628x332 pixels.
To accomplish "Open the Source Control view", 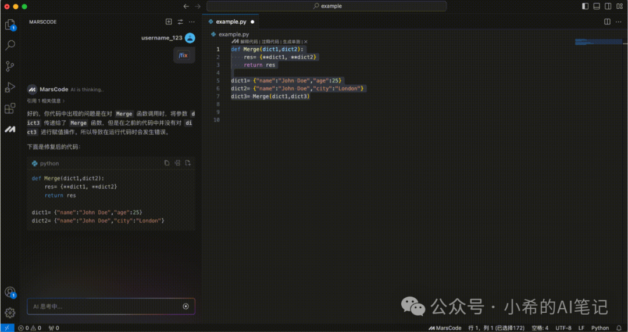I will coord(10,66).
